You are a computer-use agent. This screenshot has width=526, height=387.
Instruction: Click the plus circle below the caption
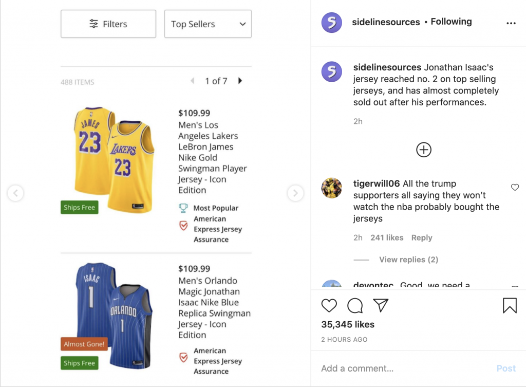tap(423, 150)
